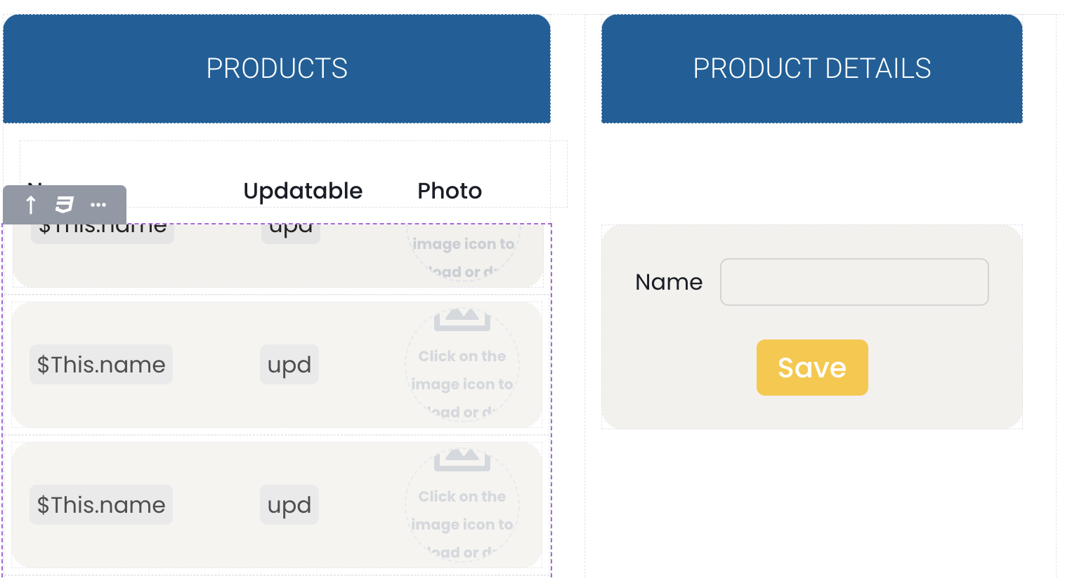Click the first-row upd field under Updatable
The width and height of the screenshot is (1065, 578).
pos(291,233)
